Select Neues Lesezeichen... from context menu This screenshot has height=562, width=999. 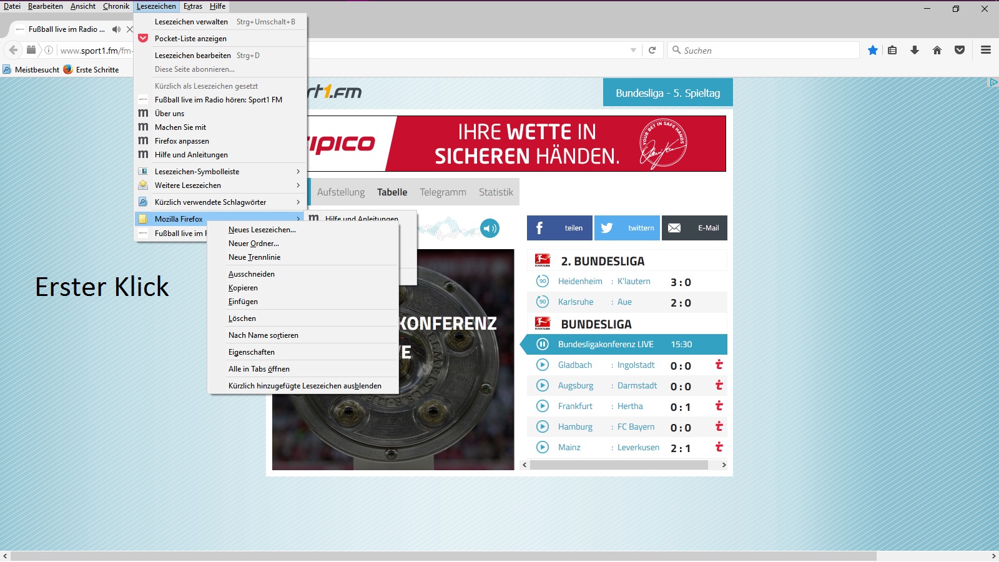pos(303,229)
